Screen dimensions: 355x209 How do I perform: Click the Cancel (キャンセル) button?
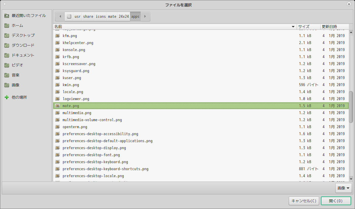304,201
